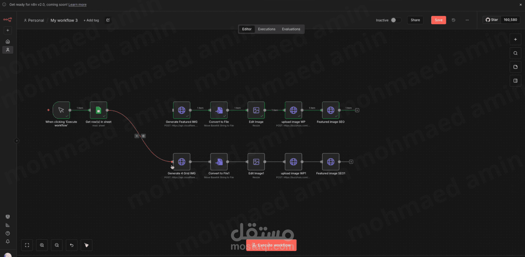Open the Insights chart icon
Viewport: 525px width, 257px height.
pyautogui.click(x=8, y=225)
